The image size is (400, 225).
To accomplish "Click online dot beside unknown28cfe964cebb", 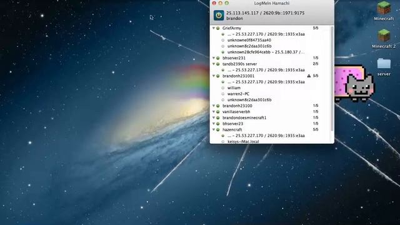I will point(223,52).
